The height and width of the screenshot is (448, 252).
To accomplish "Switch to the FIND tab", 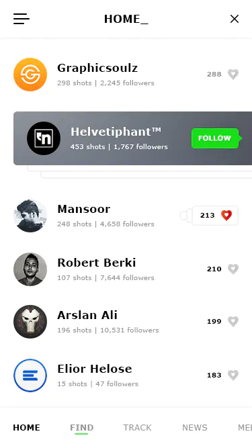I will [82, 427].
